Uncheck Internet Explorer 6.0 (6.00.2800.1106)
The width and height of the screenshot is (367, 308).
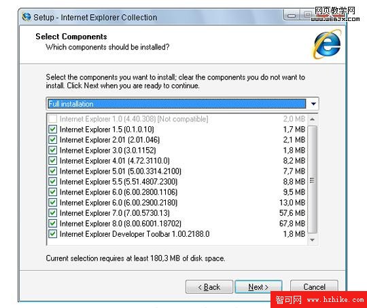(52, 192)
